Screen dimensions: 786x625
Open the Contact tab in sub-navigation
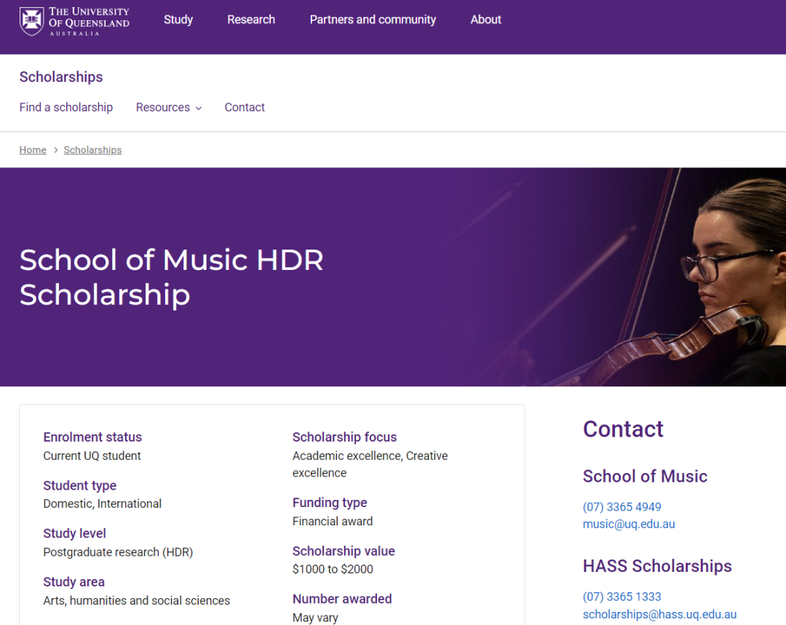245,107
